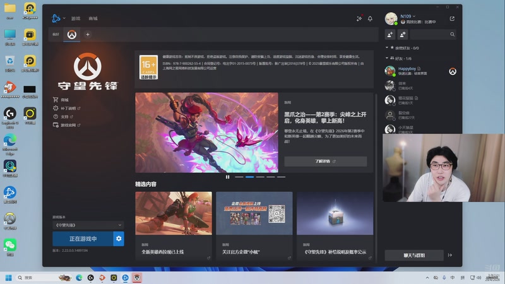Open the 偏好 favorites tab label
Screen dimensions: 505x284
[x=56, y=35]
